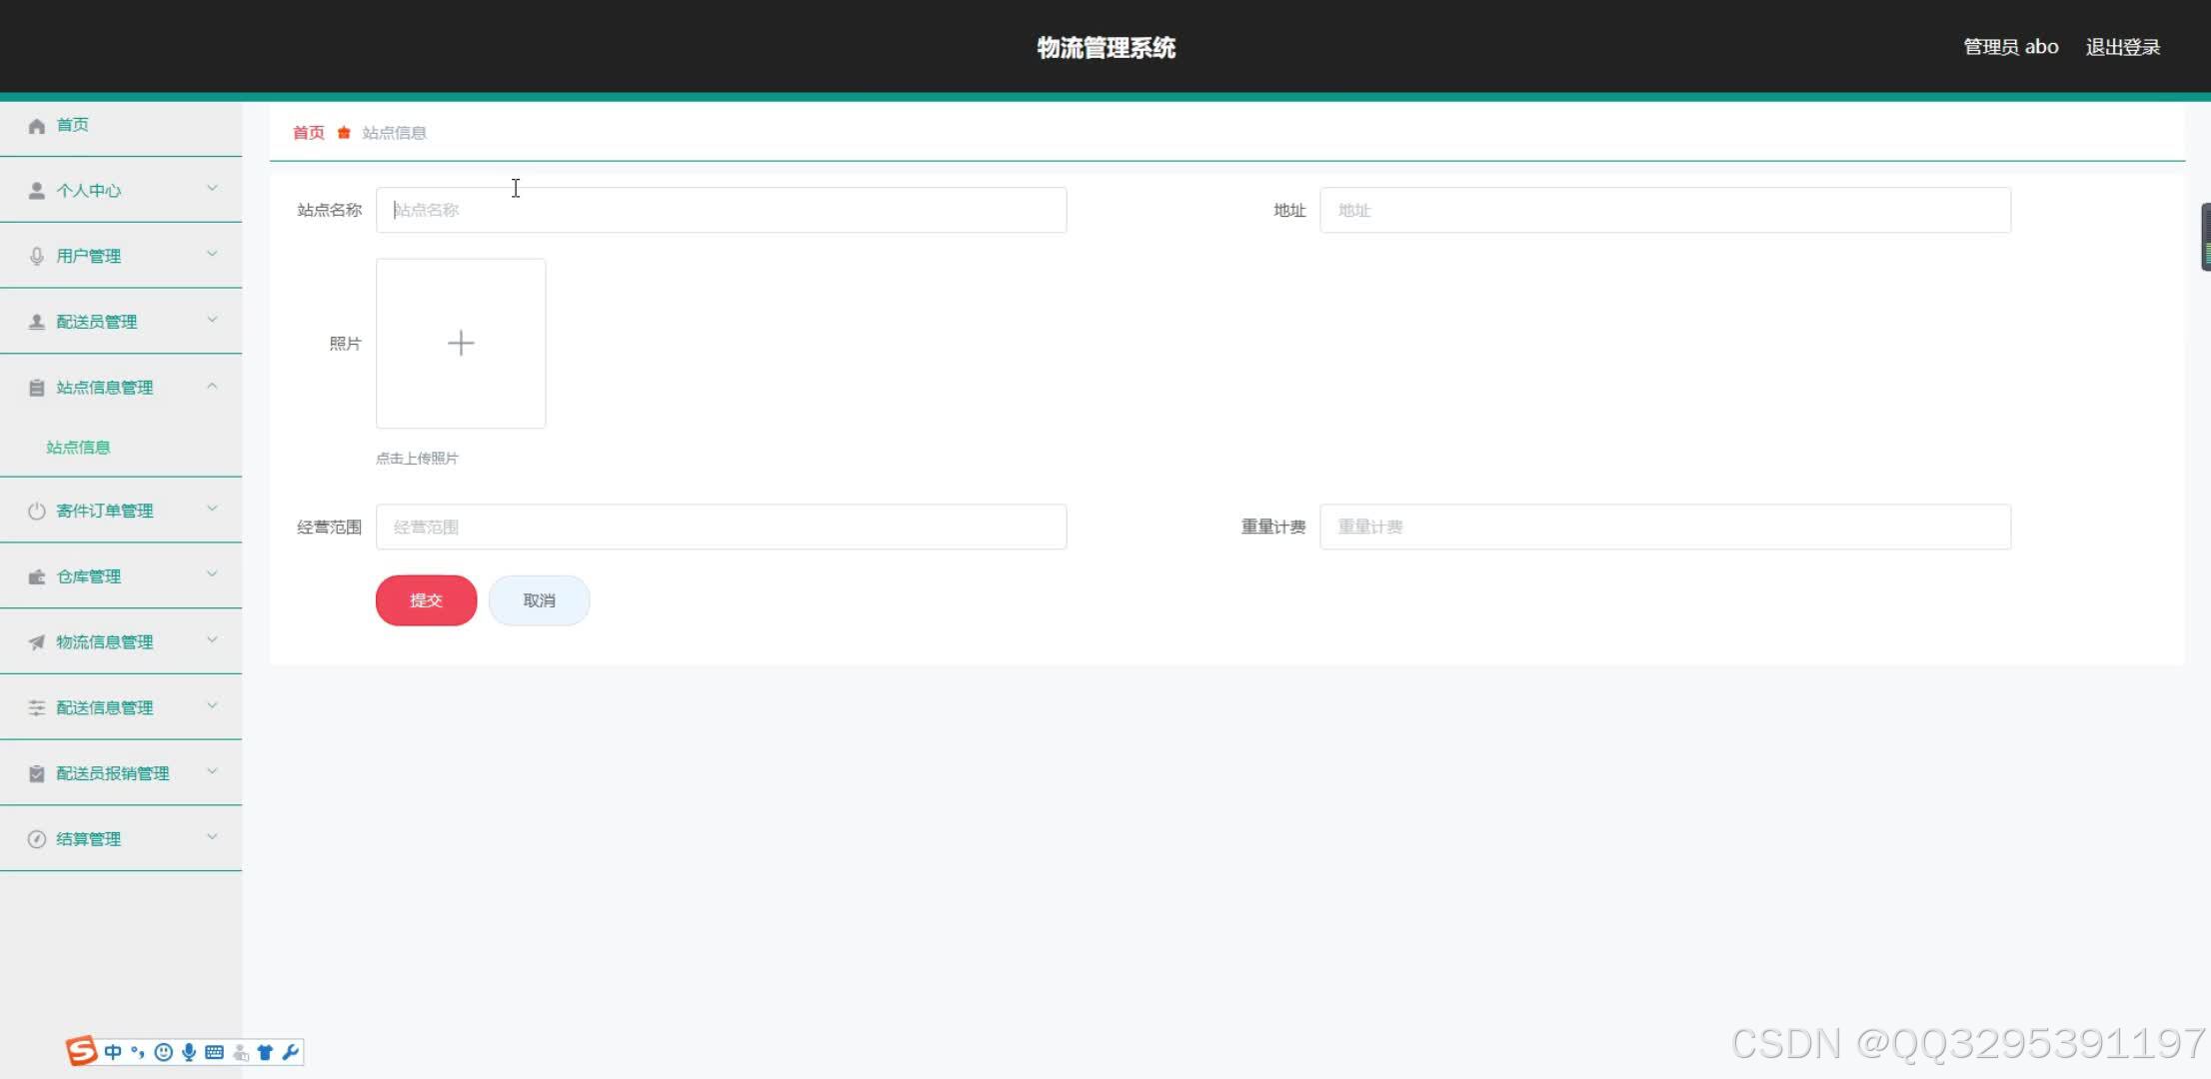Open the emoji smiley panel in IME toolbar
Screen dimensions: 2211x1079
pos(164,1052)
